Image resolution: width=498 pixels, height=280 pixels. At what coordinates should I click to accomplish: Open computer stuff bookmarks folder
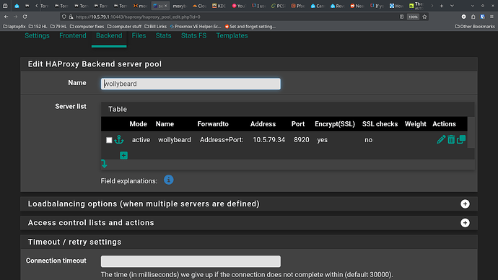(124, 27)
